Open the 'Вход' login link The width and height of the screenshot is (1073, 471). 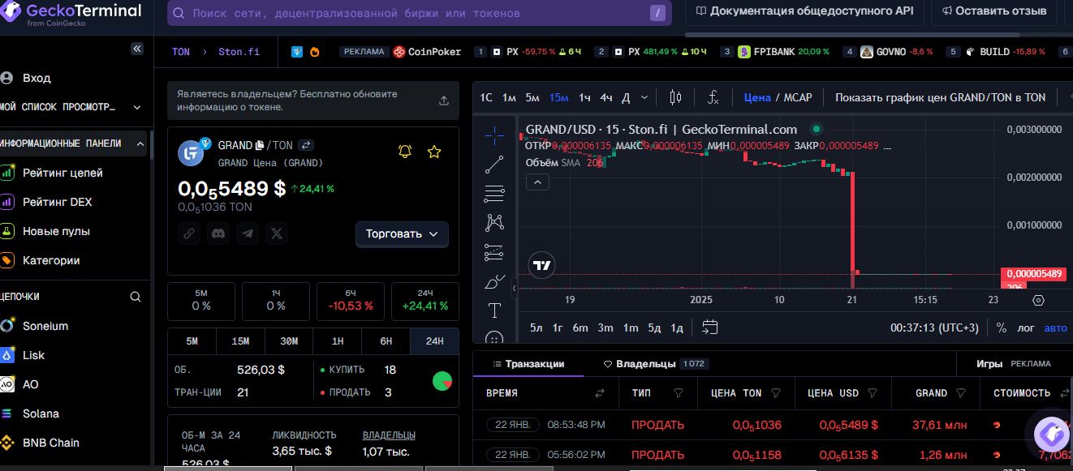click(37, 78)
